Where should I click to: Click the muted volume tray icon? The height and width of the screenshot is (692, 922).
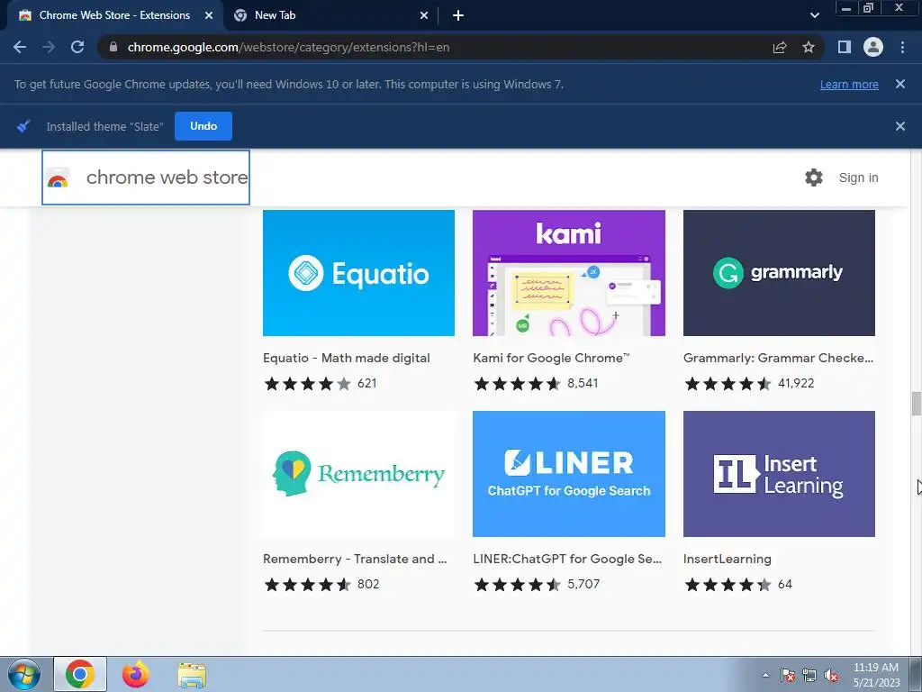point(831,676)
